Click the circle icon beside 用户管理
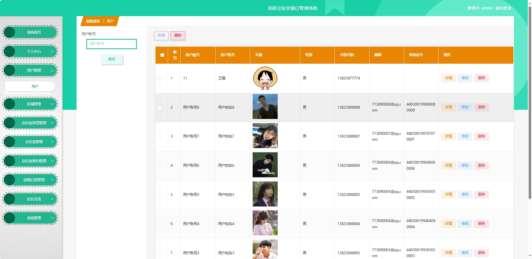Viewport: 532px width, 259px height. click(x=9, y=70)
